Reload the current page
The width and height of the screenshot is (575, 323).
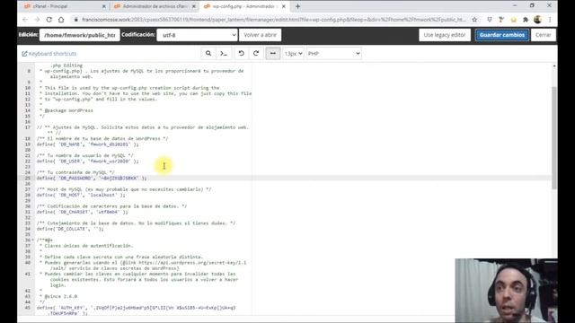49,20
